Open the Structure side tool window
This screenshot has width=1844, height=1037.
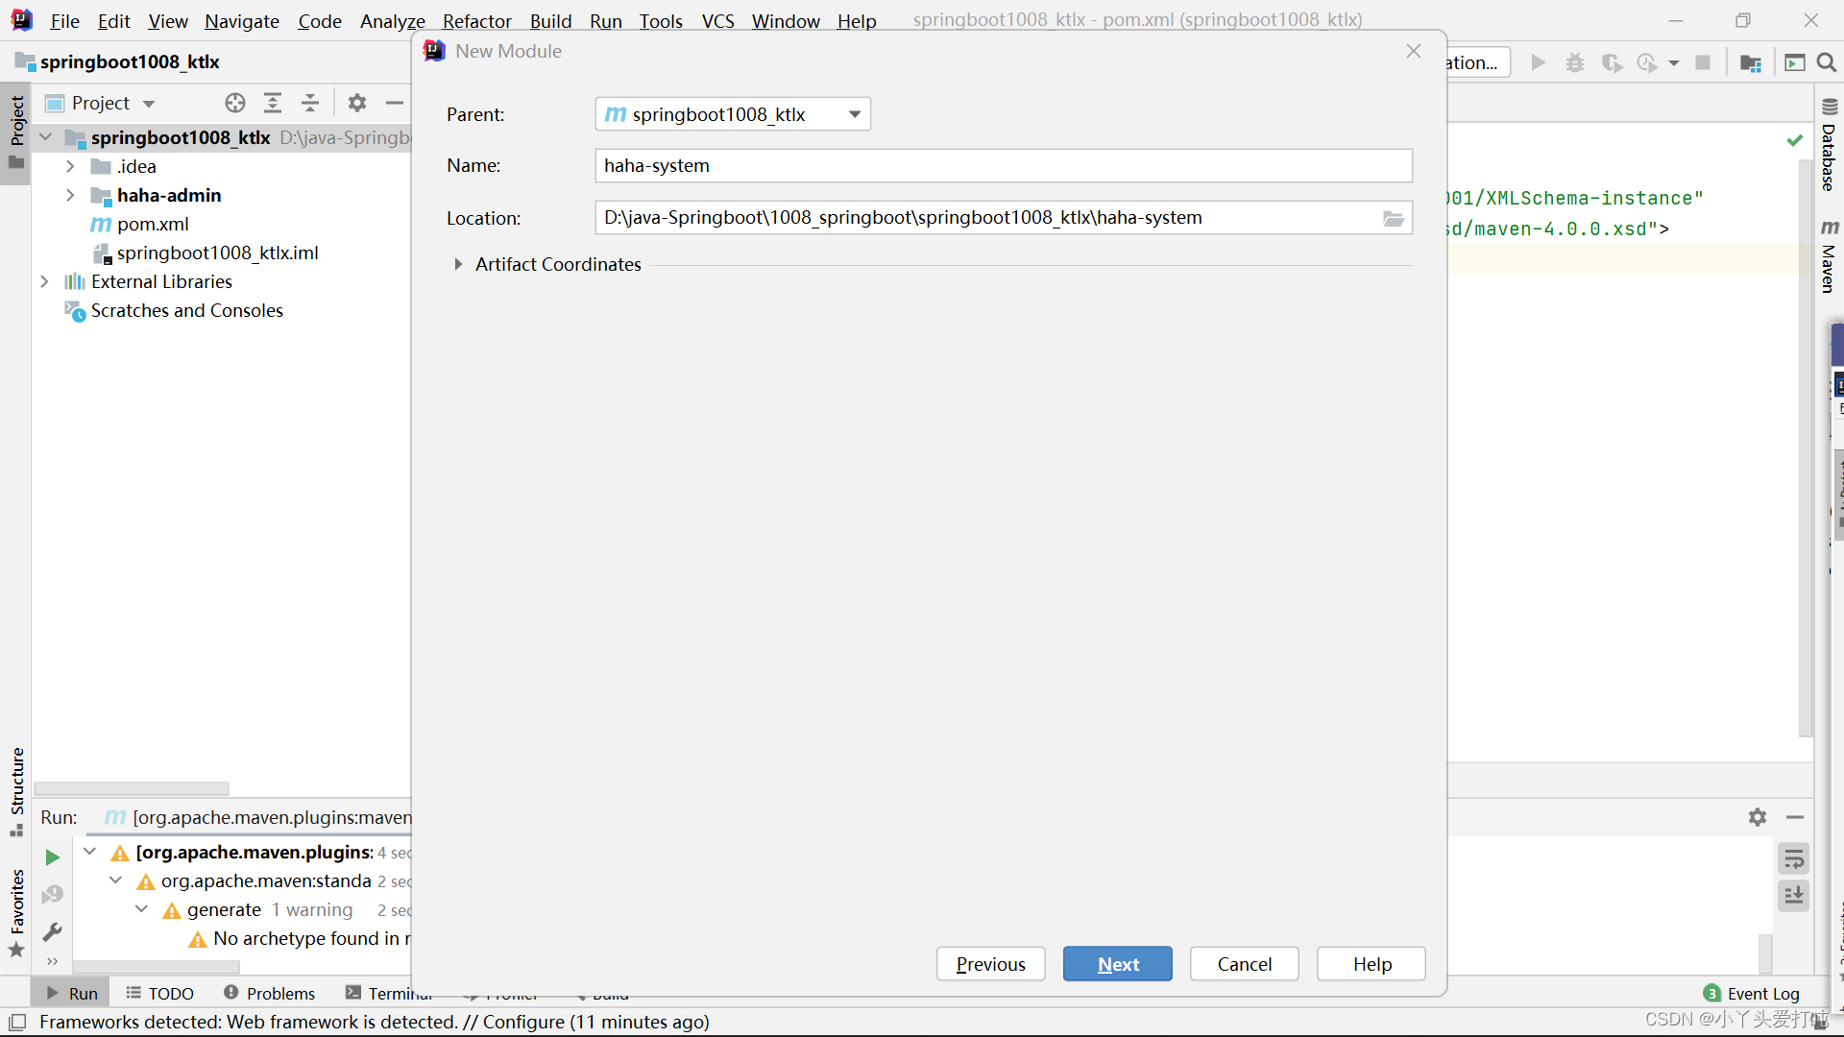tap(16, 791)
